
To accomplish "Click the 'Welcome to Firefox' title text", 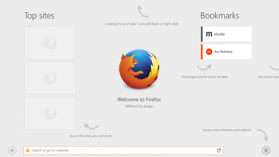I will point(139,100).
